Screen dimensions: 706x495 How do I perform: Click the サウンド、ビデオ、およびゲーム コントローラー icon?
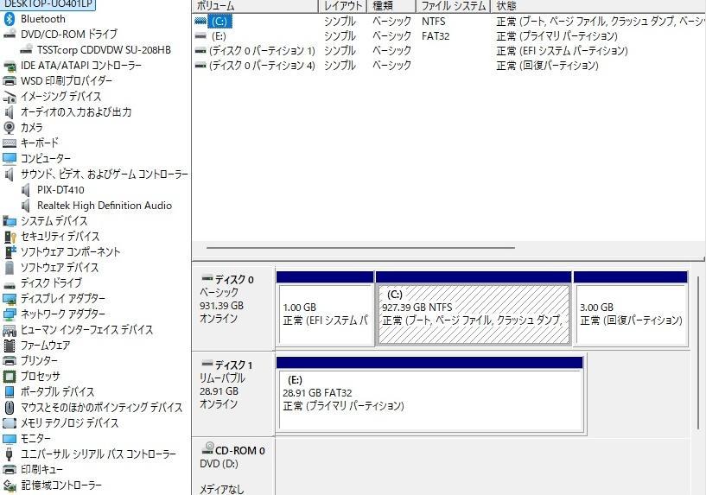[9, 175]
